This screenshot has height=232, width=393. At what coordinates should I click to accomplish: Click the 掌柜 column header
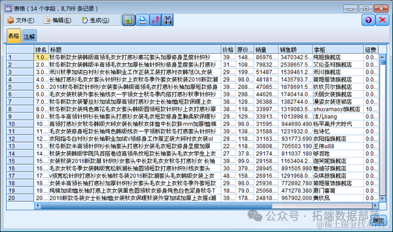338,50
